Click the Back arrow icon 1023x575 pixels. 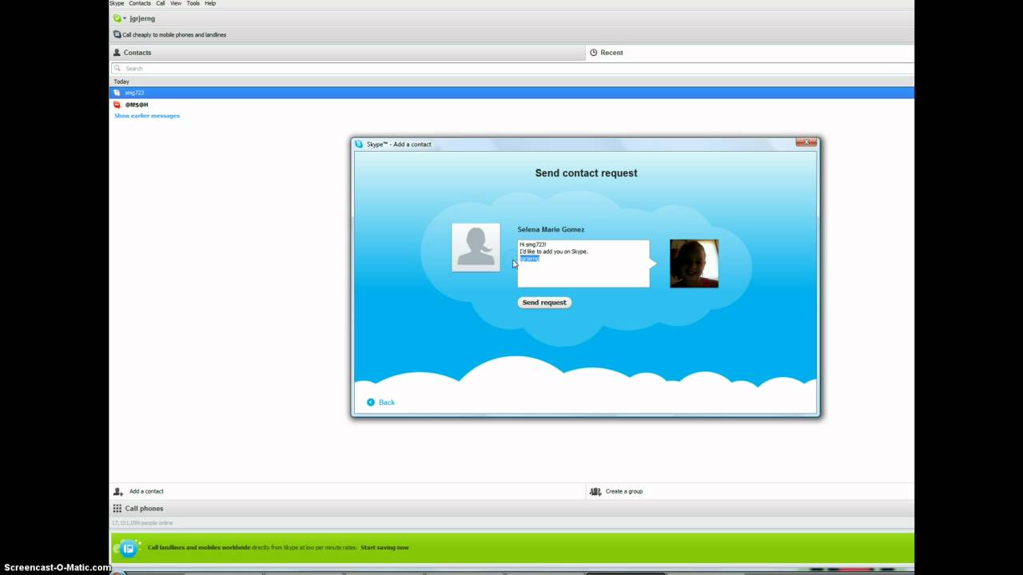(371, 402)
